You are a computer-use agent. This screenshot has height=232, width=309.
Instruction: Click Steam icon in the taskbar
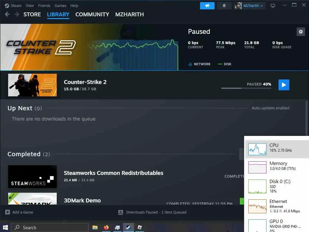(x=129, y=227)
